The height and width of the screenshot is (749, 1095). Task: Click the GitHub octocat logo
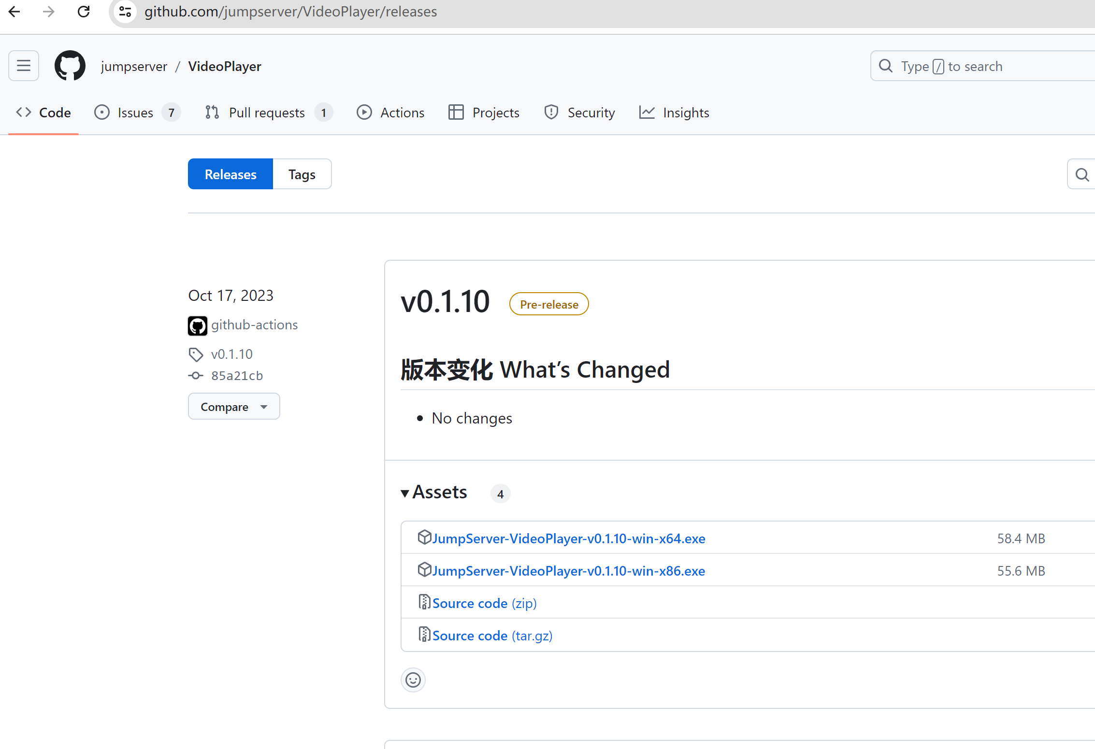coord(70,66)
